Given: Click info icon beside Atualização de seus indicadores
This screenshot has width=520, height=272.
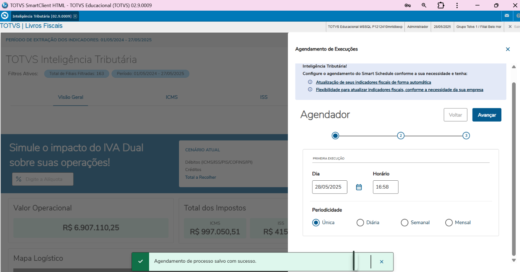Looking at the screenshot, I should tap(310, 82).
